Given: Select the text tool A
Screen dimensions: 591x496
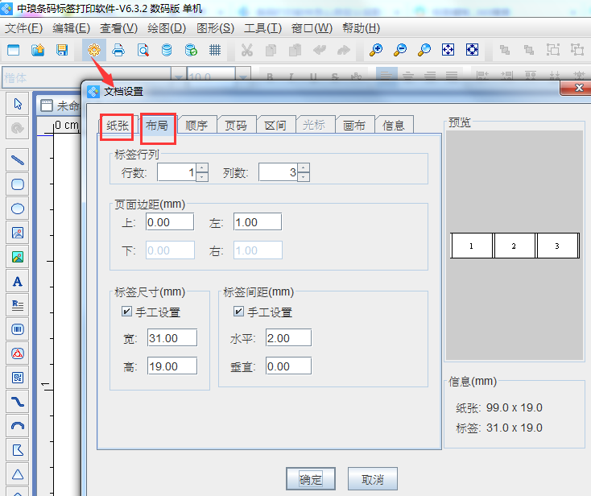Looking at the screenshot, I should (x=17, y=281).
